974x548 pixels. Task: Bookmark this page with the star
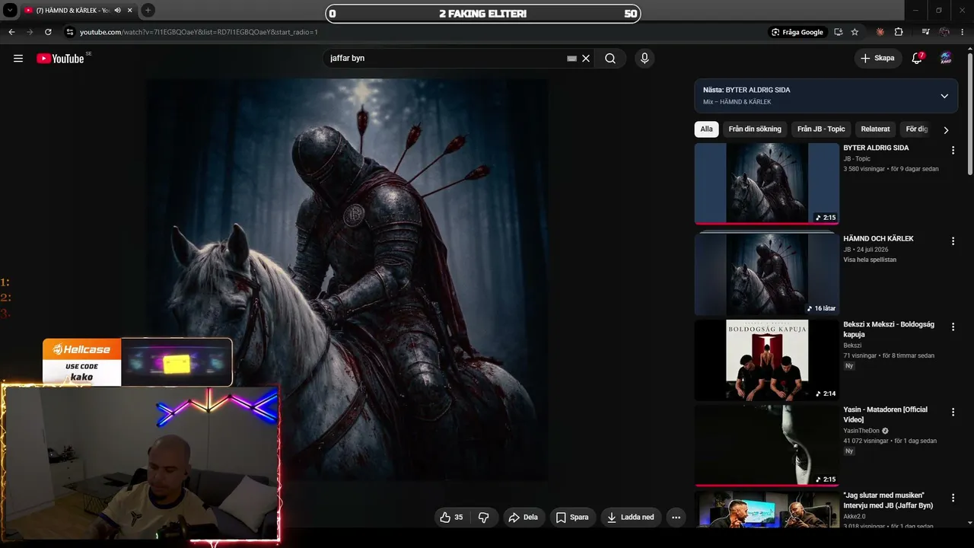(855, 32)
